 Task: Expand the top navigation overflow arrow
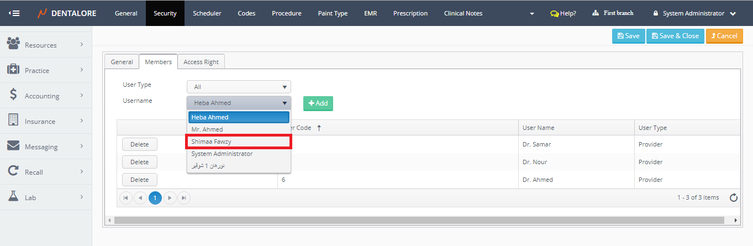coord(531,13)
